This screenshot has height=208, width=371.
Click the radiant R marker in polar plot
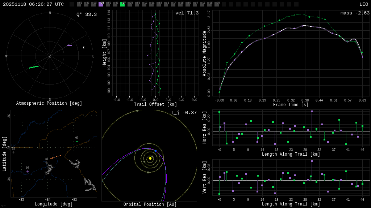point(84,48)
